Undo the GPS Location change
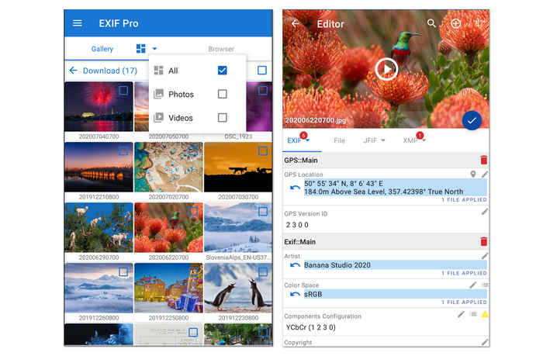Image resolution: width=543 pixels, height=356 pixels. (295, 188)
